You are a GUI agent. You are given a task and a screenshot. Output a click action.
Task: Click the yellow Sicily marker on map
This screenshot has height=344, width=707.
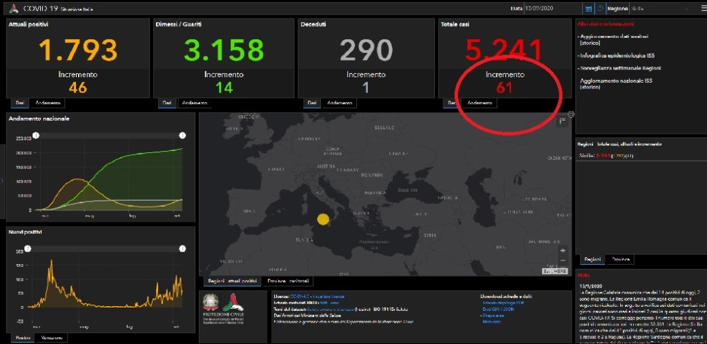point(322,220)
